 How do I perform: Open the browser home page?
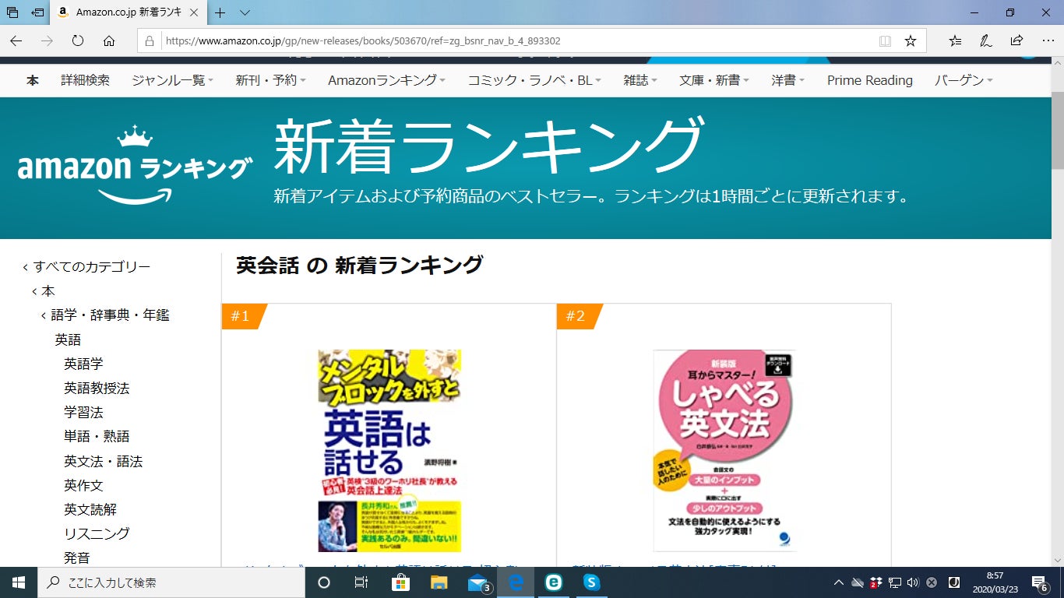point(109,41)
